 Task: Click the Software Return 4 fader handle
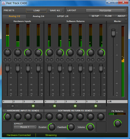point(80,68)
